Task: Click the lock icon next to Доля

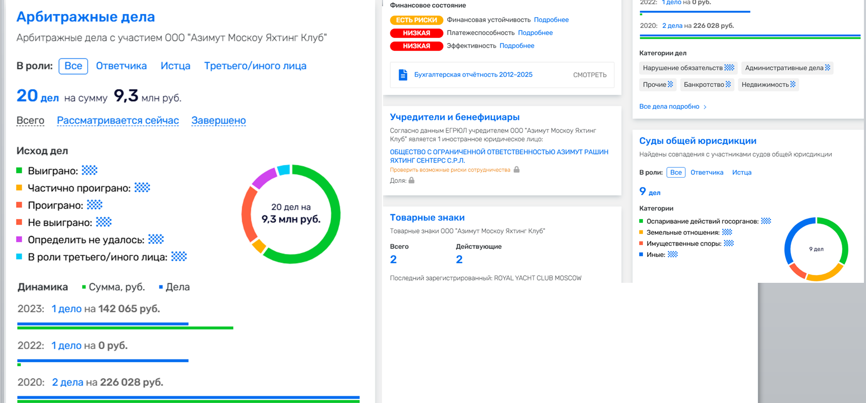Action: click(x=412, y=181)
